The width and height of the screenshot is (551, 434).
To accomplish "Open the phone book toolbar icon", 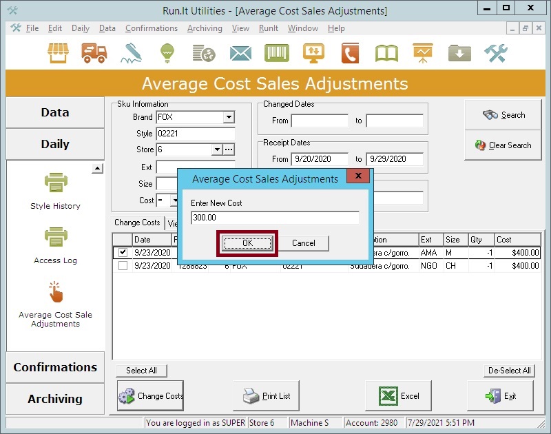I will (350, 53).
